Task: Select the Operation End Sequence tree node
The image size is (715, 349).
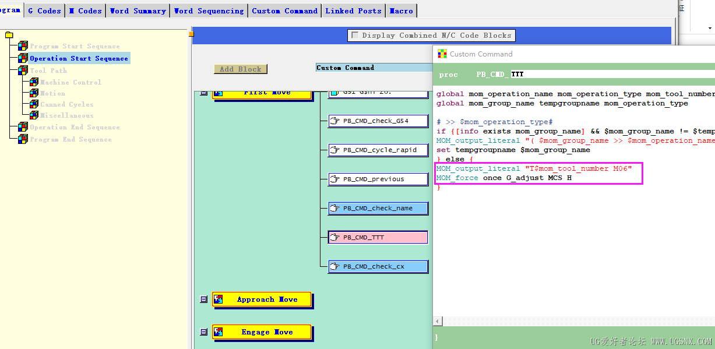Action: click(75, 127)
